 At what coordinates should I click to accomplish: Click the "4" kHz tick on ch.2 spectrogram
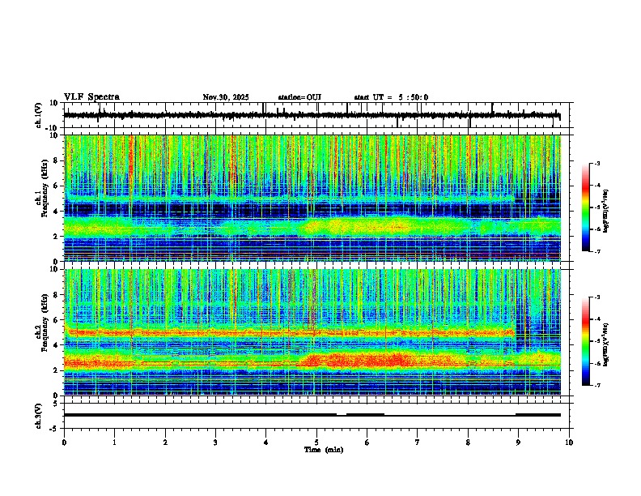(x=57, y=345)
